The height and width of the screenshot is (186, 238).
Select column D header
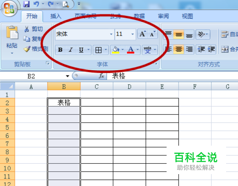tap(129, 87)
